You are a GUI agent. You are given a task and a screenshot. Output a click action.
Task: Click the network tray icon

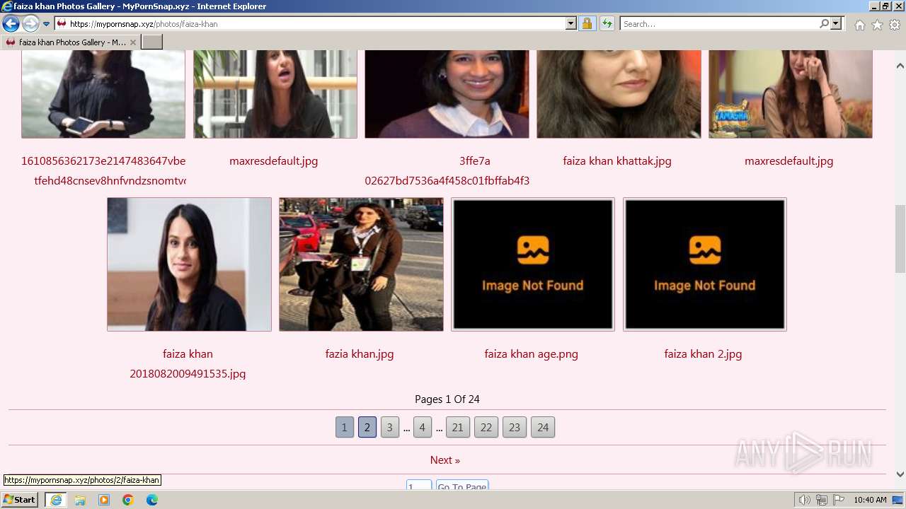tap(822, 500)
